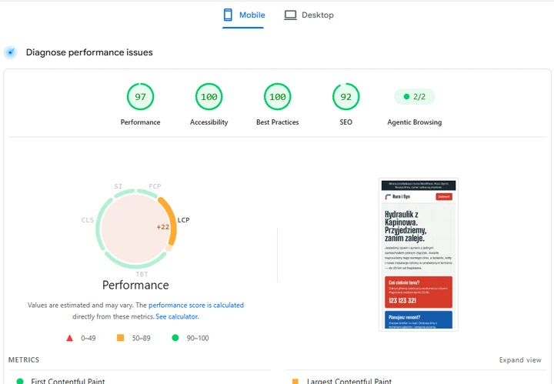Screen dimensions: 554x384
Task: Click the +22 value inside the gauge
Action: click(x=163, y=227)
